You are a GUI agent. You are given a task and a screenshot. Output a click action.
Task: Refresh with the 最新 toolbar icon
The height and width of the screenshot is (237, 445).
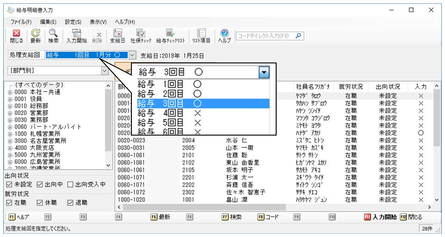point(36,36)
